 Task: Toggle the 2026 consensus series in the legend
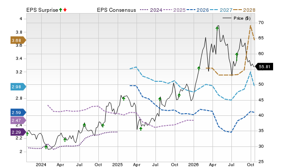point(198,10)
